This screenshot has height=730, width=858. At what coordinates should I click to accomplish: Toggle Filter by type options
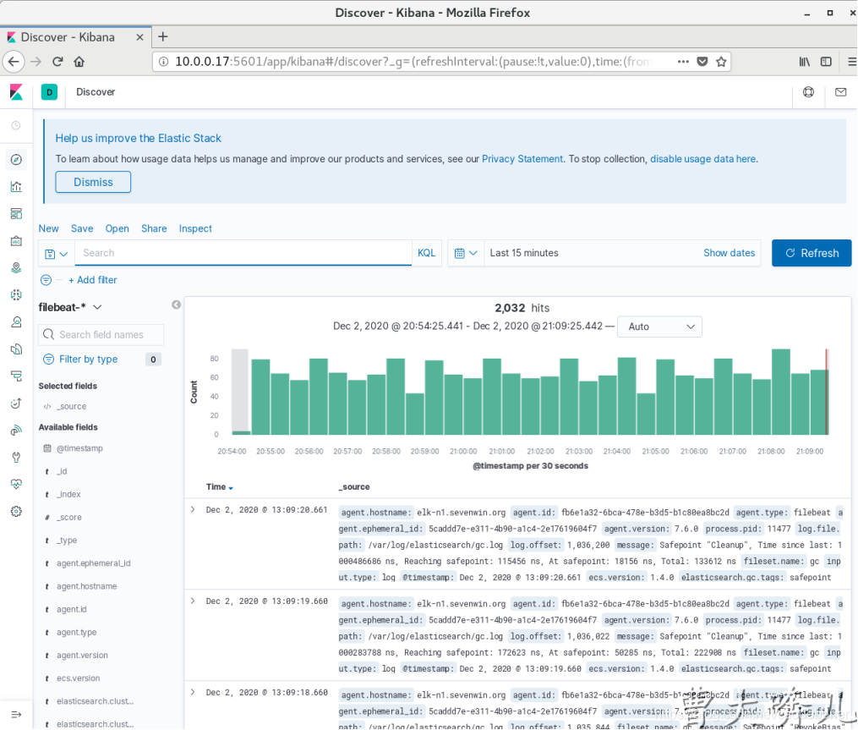88,360
